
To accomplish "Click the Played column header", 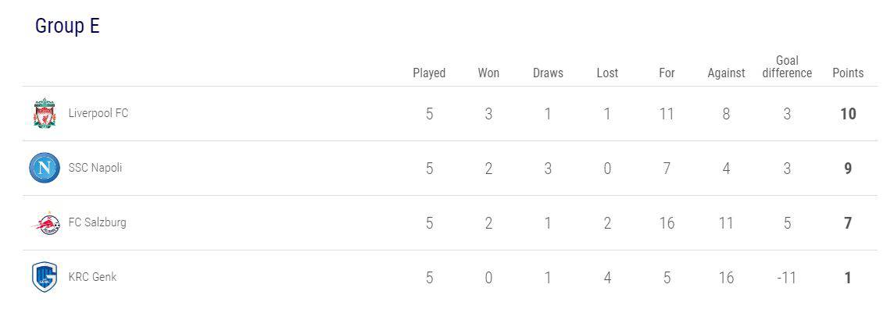I will point(429,73).
